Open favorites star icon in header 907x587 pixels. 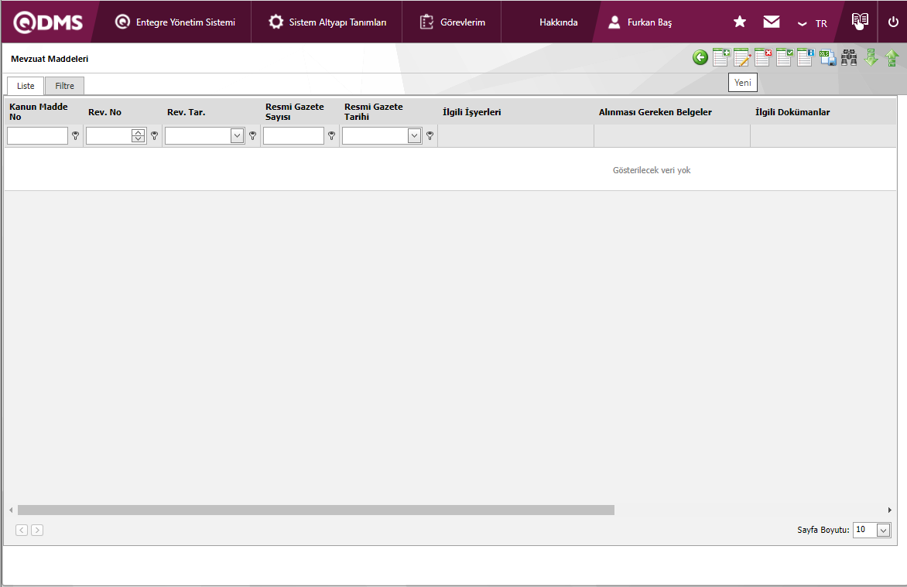(x=739, y=22)
